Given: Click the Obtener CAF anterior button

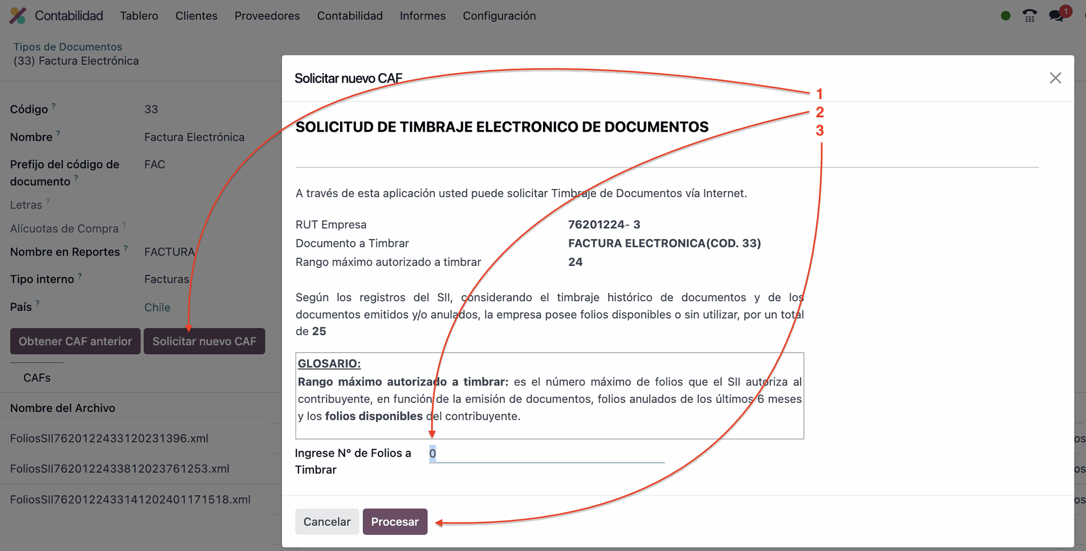Looking at the screenshot, I should (x=75, y=341).
